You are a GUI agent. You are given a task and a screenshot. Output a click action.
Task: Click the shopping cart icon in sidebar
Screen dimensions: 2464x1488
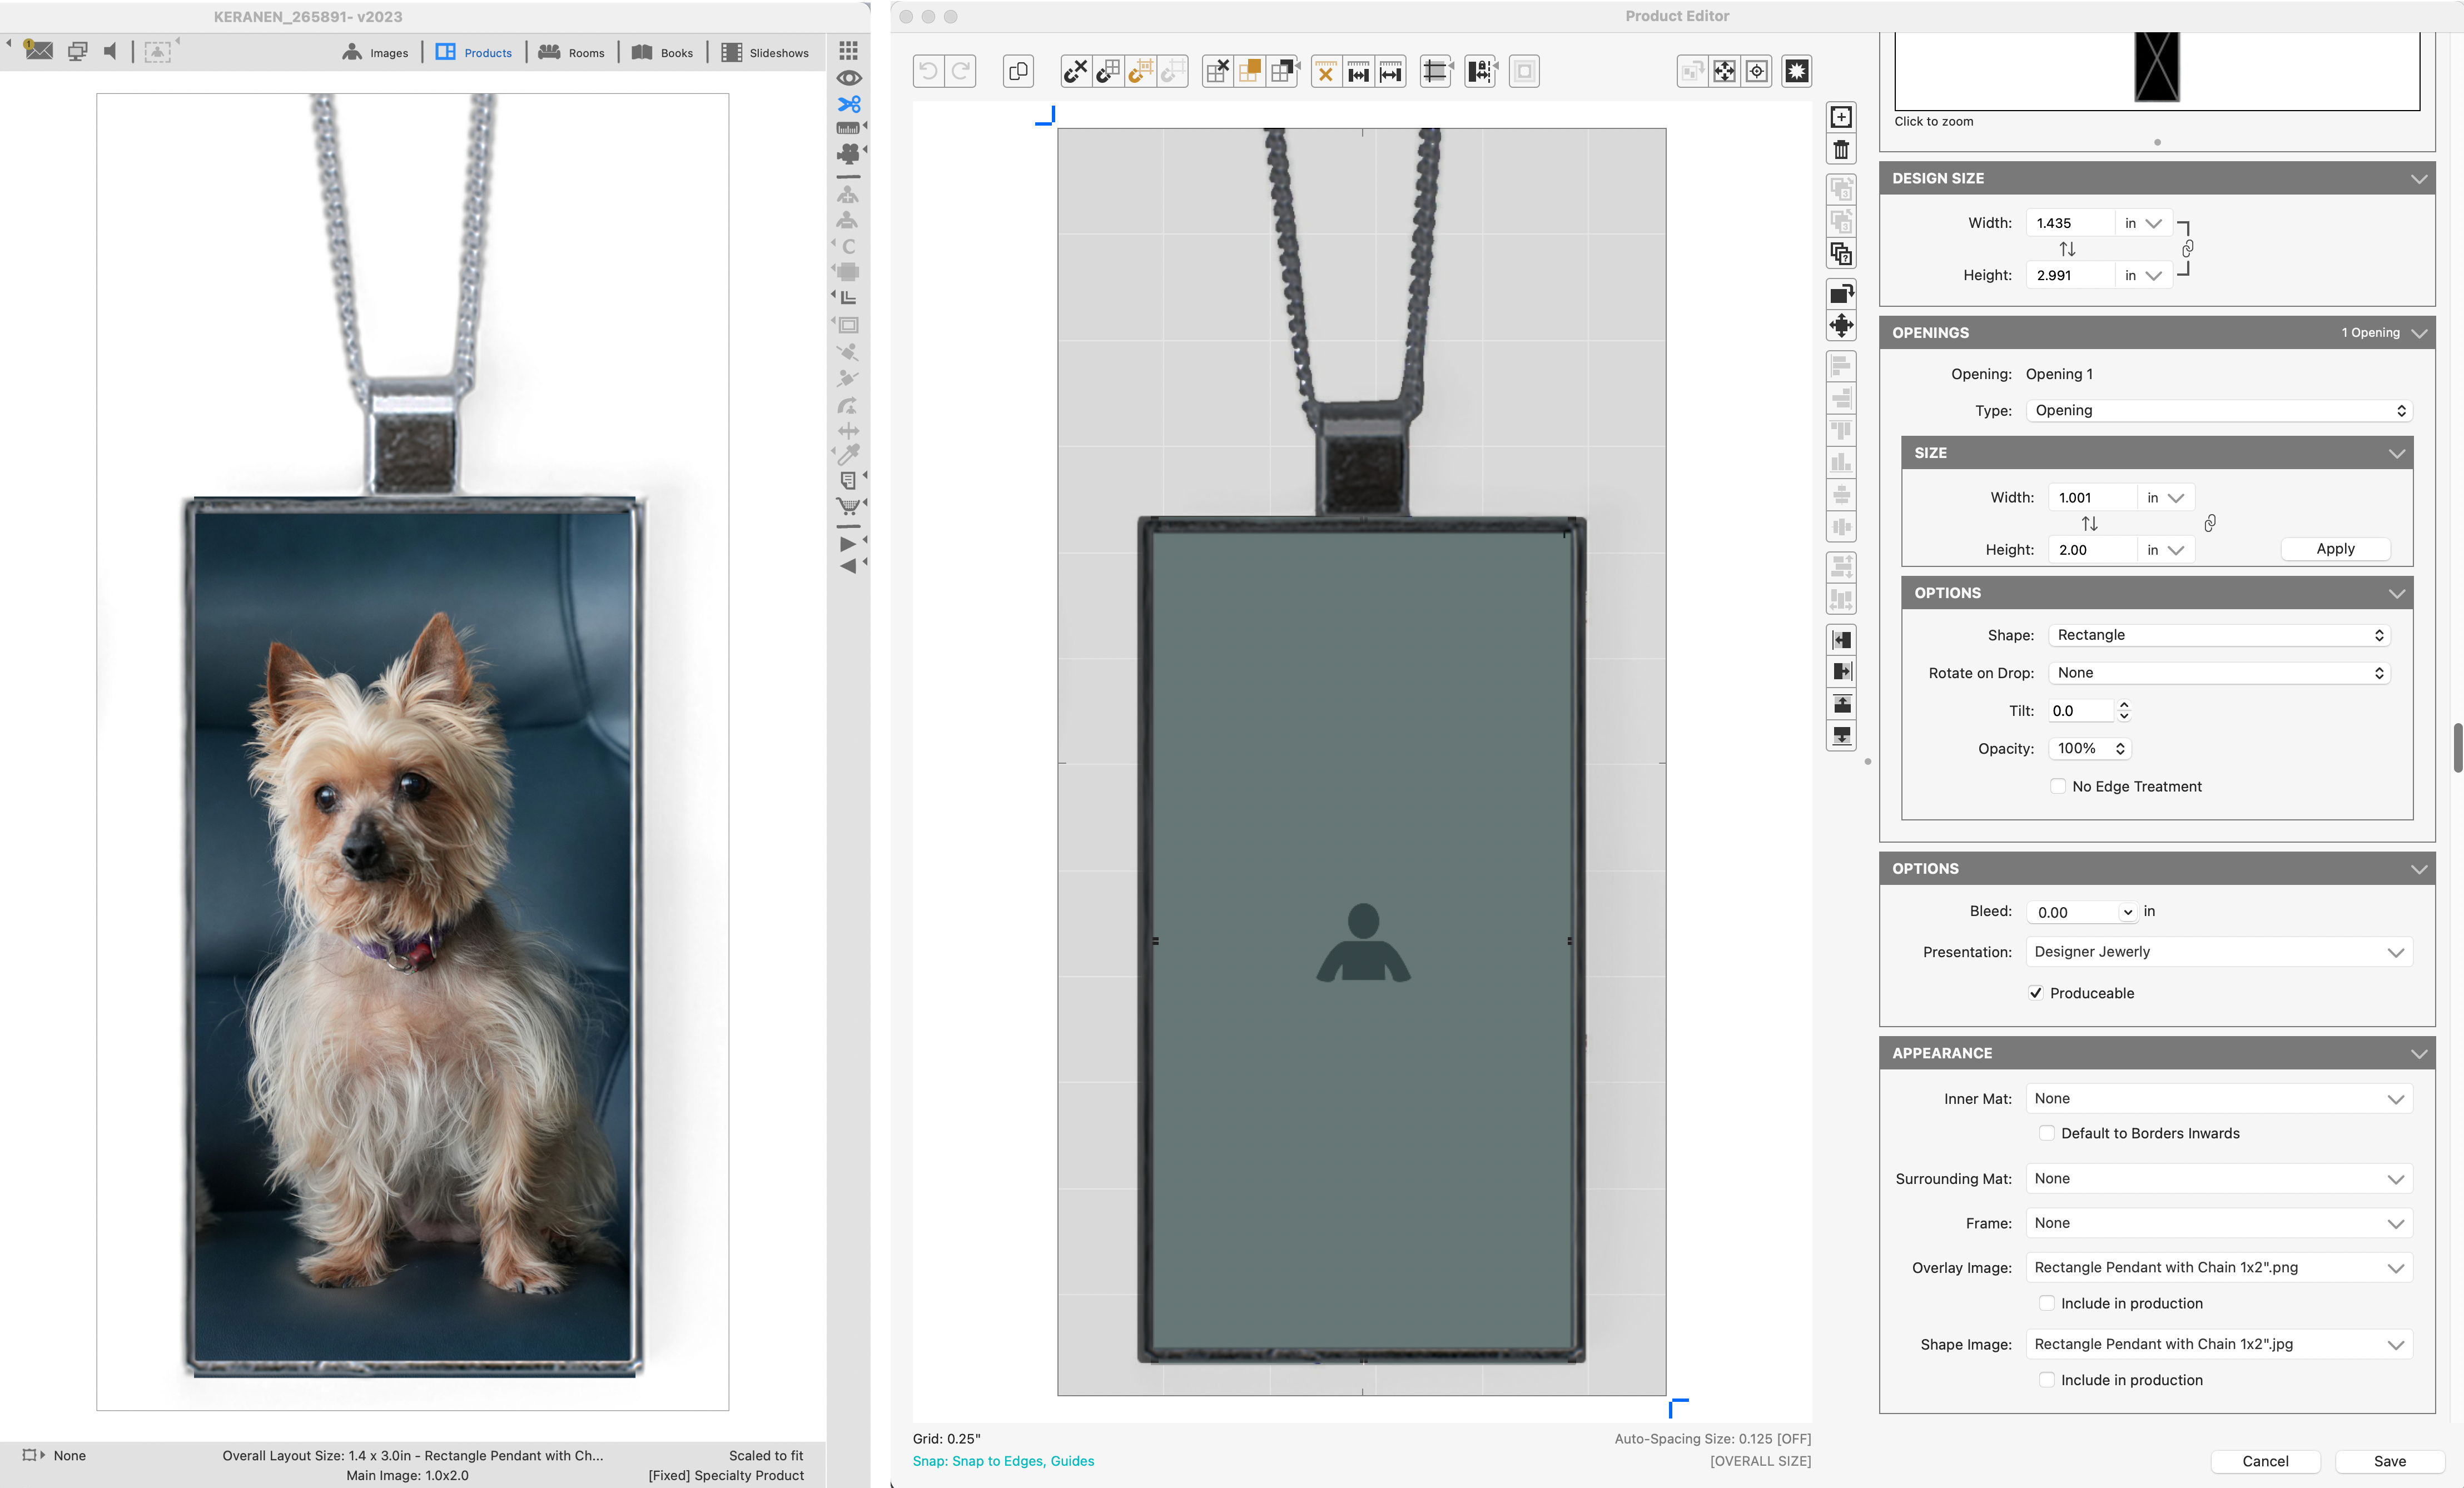(x=848, y=506)
